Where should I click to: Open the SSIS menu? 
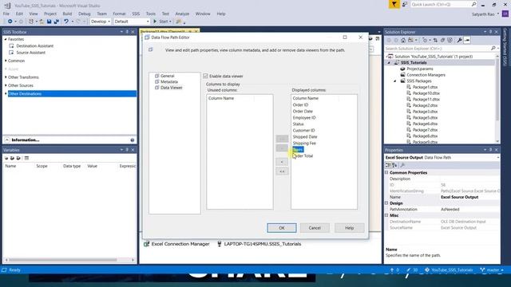click(x=136, y=14)
